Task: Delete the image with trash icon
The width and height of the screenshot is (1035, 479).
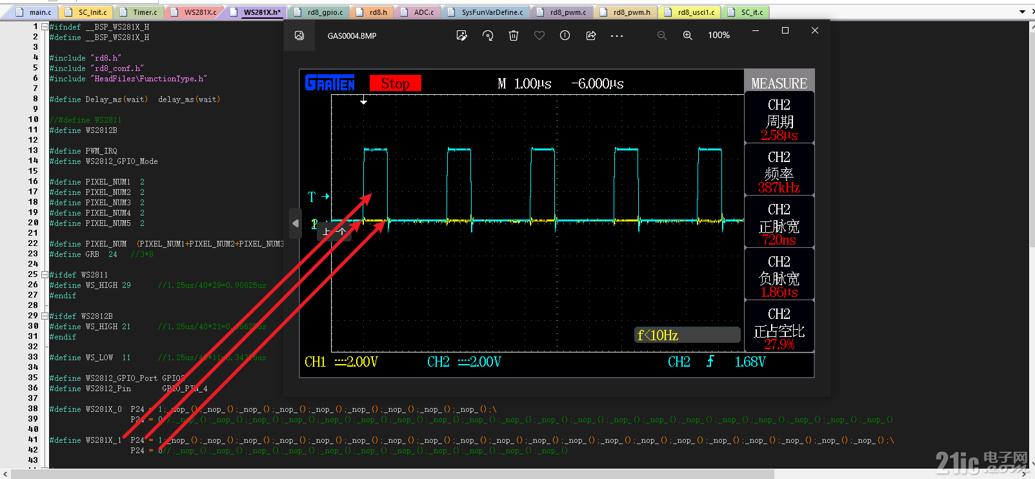Action: point(514,36)
